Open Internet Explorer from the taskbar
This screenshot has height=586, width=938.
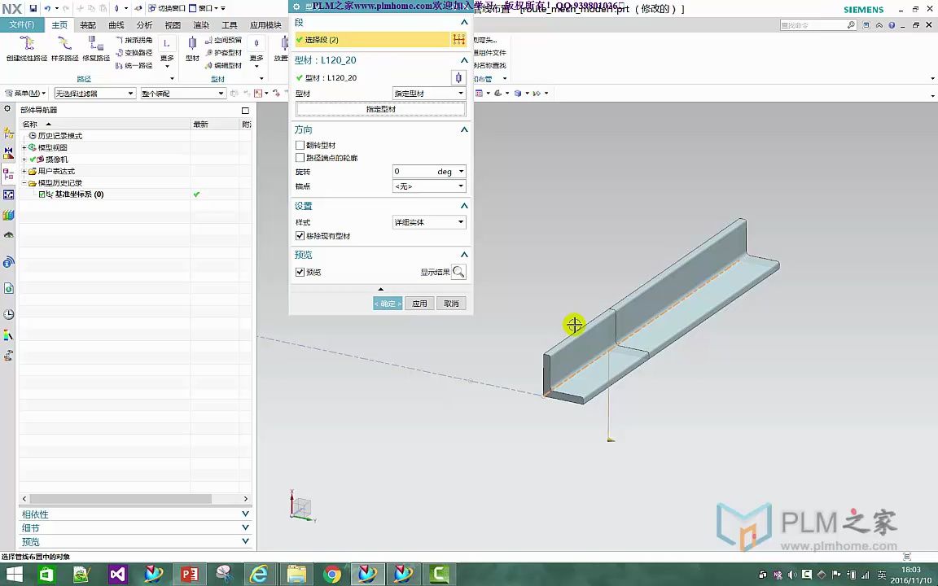(x=258, y=575)
